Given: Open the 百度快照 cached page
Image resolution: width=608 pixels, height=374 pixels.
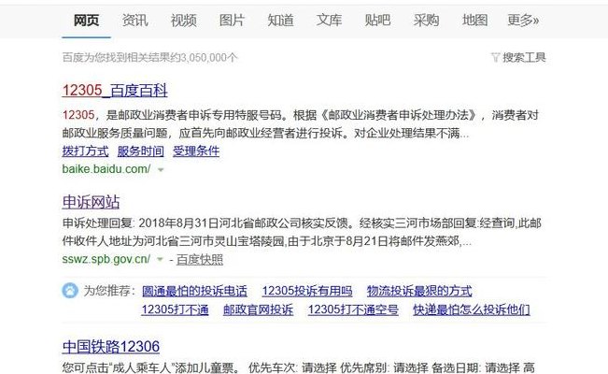Looking at the screenshot, I should [x=200, y=259].
